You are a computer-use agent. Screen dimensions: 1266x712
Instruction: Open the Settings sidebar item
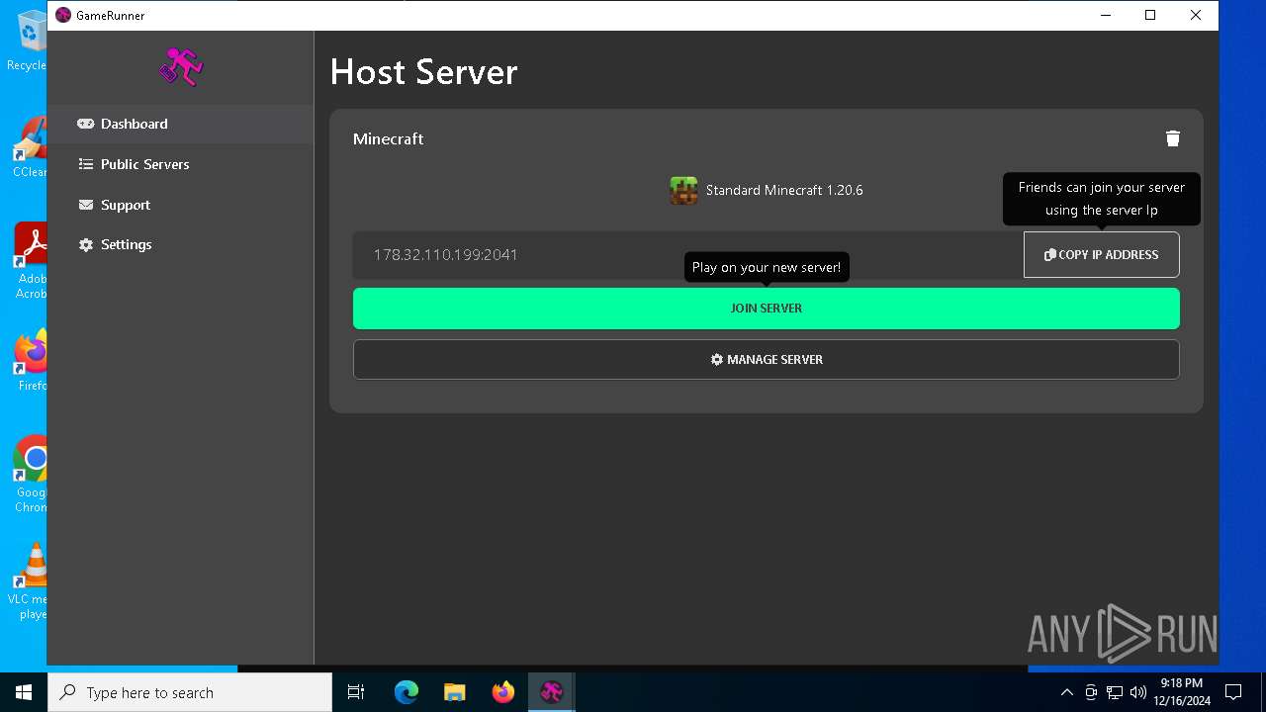pos(180,244)
